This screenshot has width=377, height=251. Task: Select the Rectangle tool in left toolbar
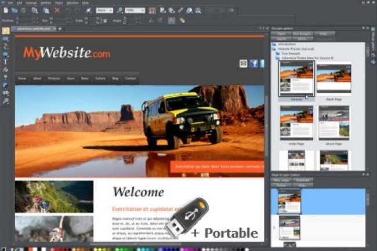[5, 54]
